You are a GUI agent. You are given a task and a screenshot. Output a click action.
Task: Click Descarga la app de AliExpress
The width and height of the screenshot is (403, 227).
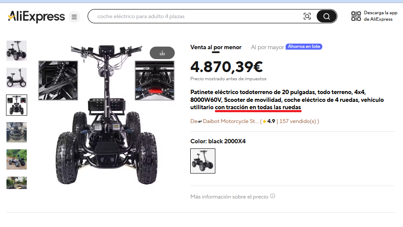[x=381, y=16]
